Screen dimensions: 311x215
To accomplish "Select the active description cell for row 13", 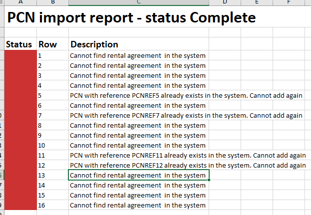I will [x=139, y=175].
